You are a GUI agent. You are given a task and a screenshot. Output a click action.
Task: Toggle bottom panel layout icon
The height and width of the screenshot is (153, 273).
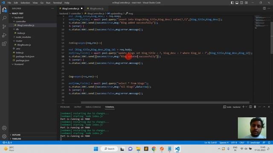237,3
